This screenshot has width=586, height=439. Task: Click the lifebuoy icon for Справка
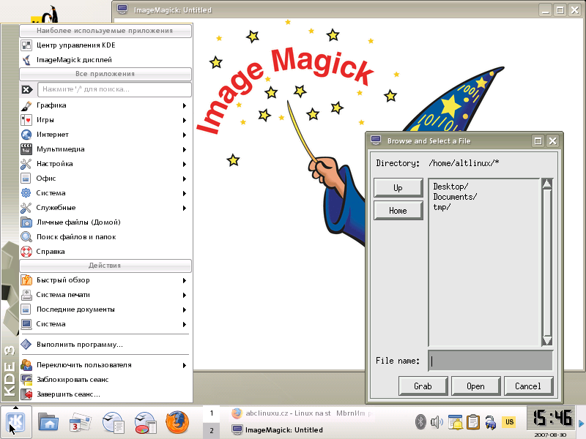click(26, 252)
